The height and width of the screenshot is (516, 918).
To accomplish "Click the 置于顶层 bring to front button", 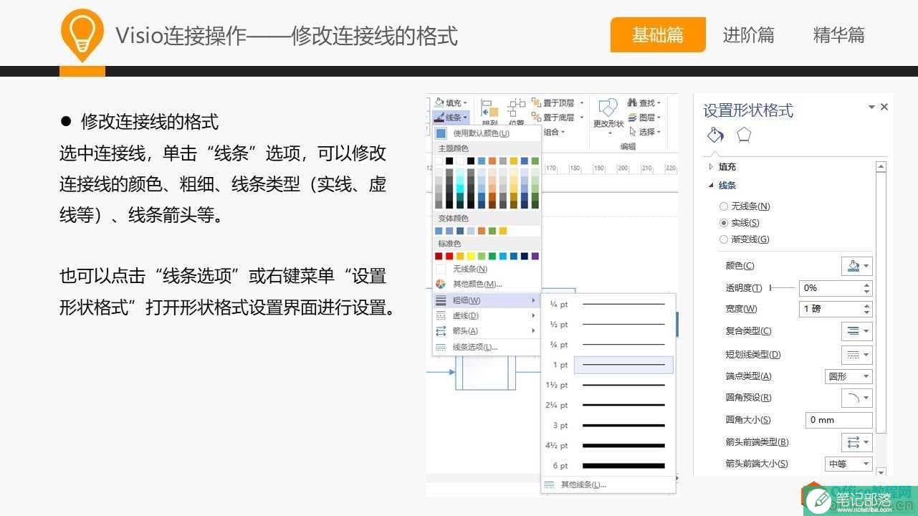I will pos(558,102).
